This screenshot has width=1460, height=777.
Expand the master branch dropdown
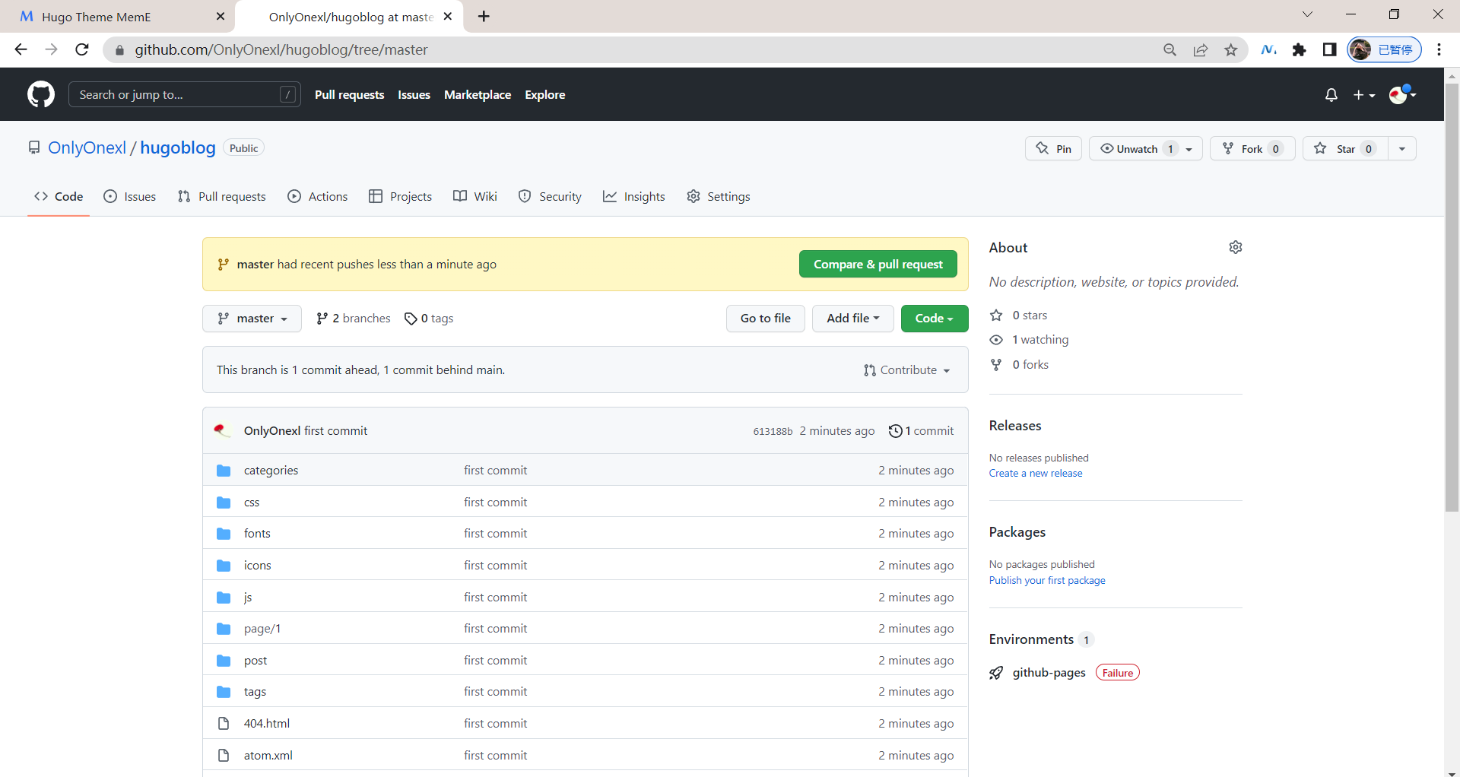(x=252, y=319)
